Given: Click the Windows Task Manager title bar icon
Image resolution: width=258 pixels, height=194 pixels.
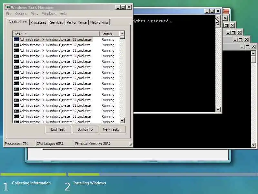Looking at the screenshot, I should 7,7.
